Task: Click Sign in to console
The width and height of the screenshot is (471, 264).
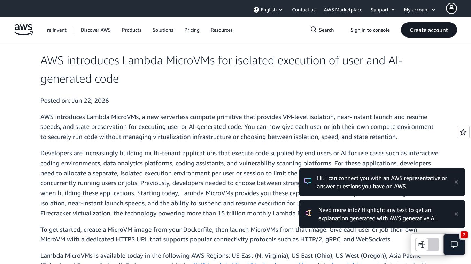Action: (370, 30)
